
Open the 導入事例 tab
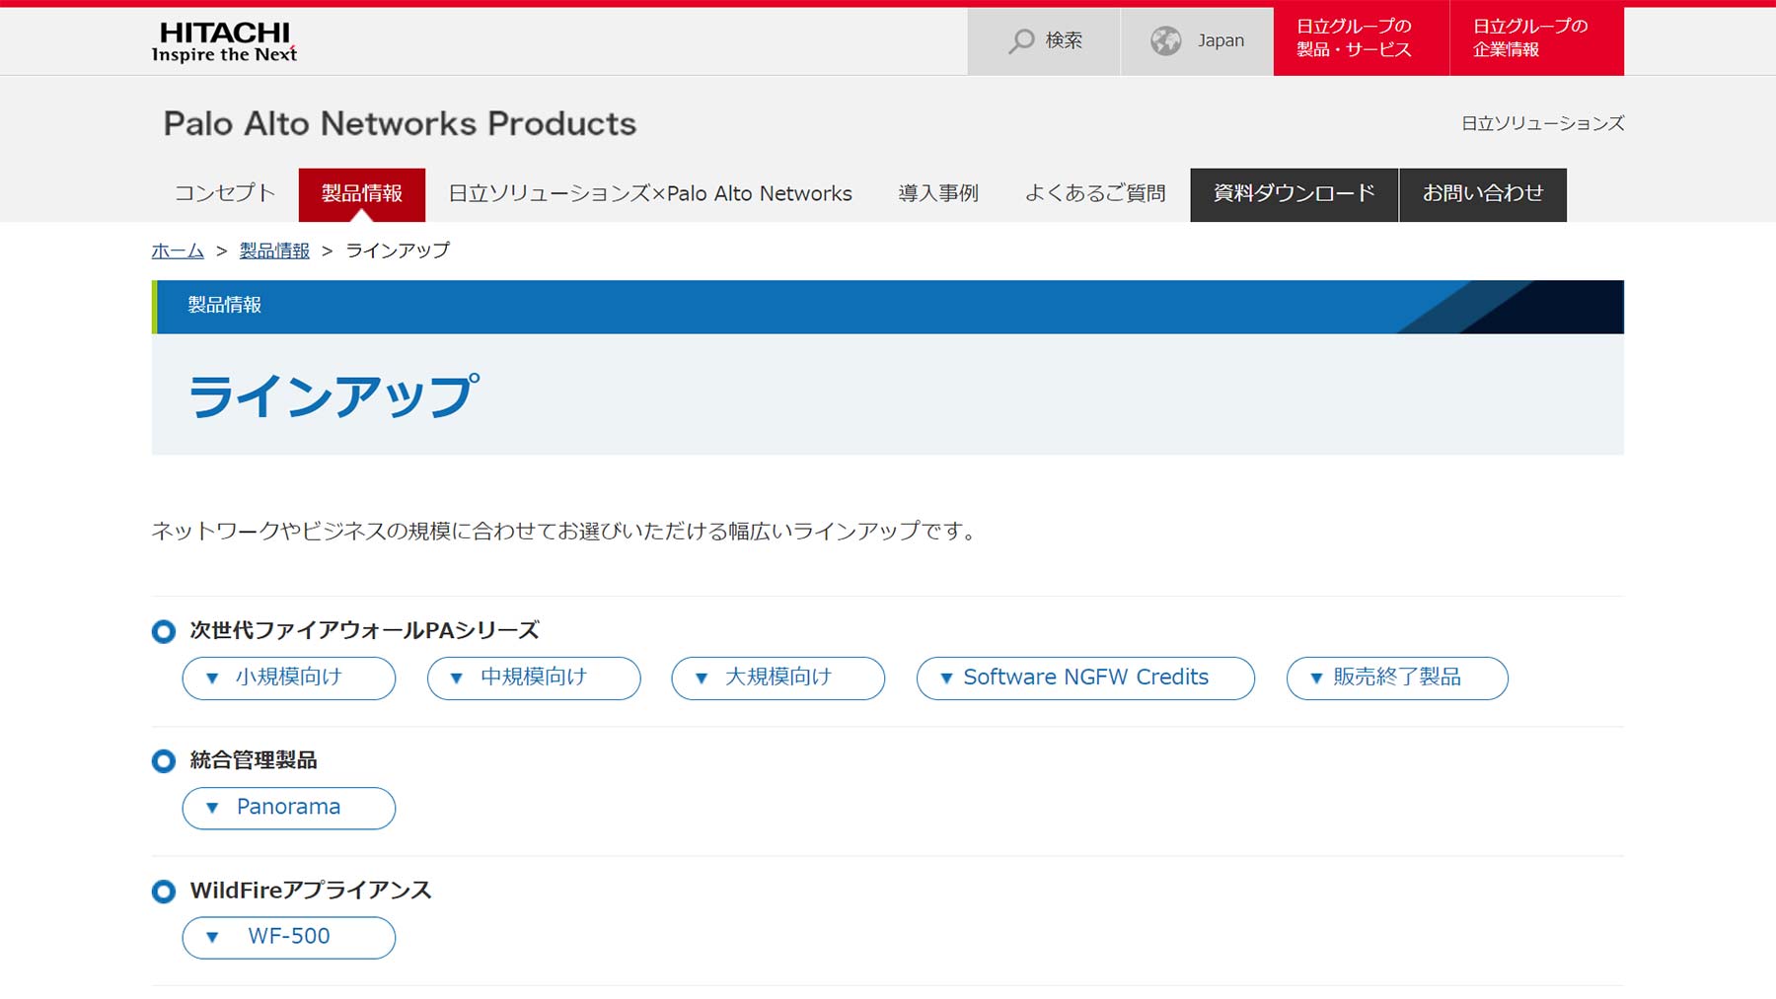[x=938, y=193]
